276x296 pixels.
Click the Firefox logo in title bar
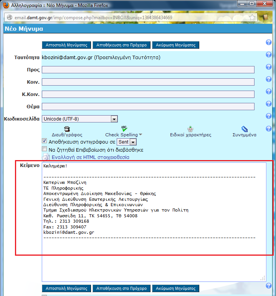pos(6,5)
